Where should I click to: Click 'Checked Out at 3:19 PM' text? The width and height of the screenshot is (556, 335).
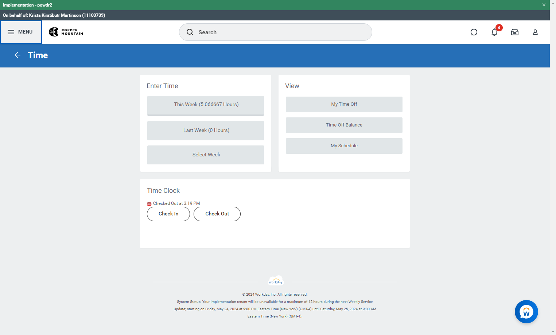point(176,203)
